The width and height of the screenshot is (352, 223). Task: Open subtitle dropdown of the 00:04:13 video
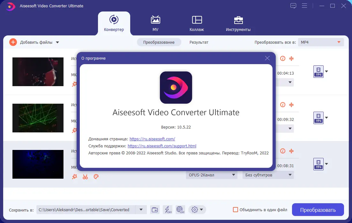(285, 82)
